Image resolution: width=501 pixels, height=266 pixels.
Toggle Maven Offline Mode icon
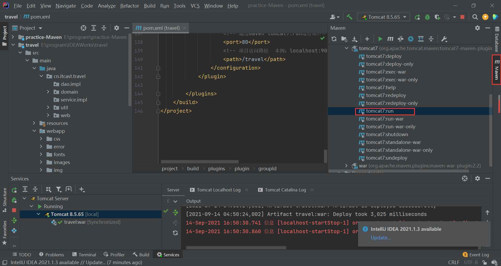(401, 39)
